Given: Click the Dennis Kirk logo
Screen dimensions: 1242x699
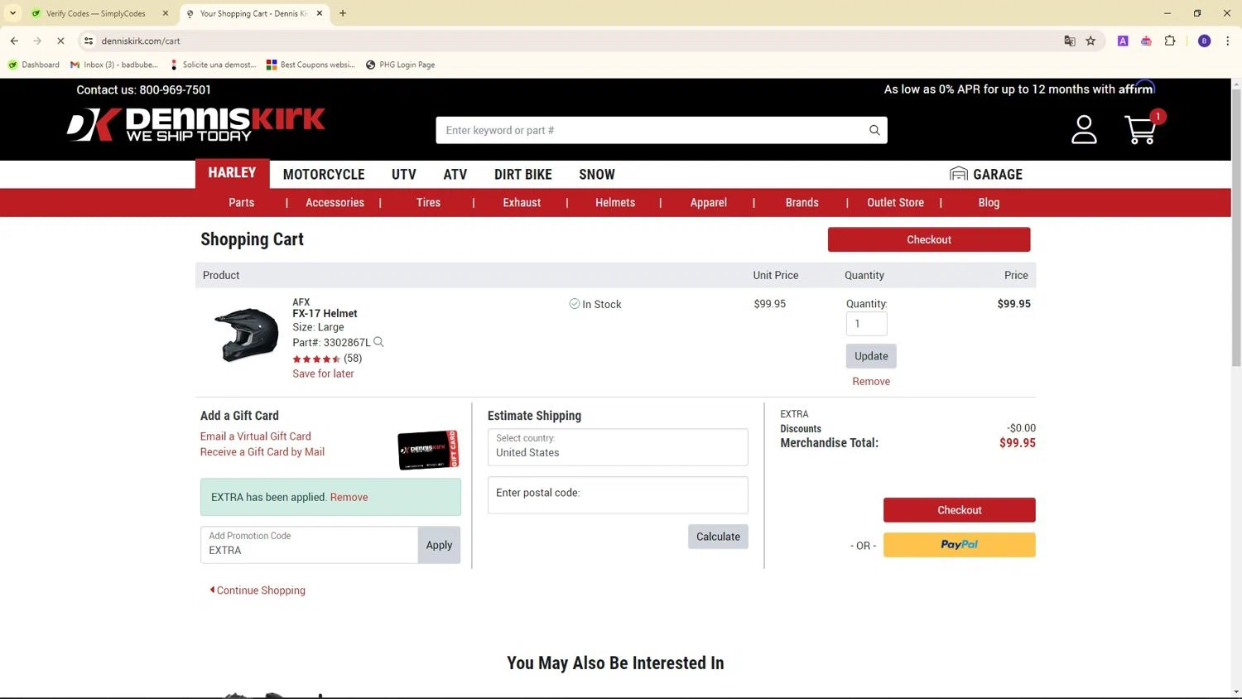Looking at the screenshot, I should click(x=196, y=124).
